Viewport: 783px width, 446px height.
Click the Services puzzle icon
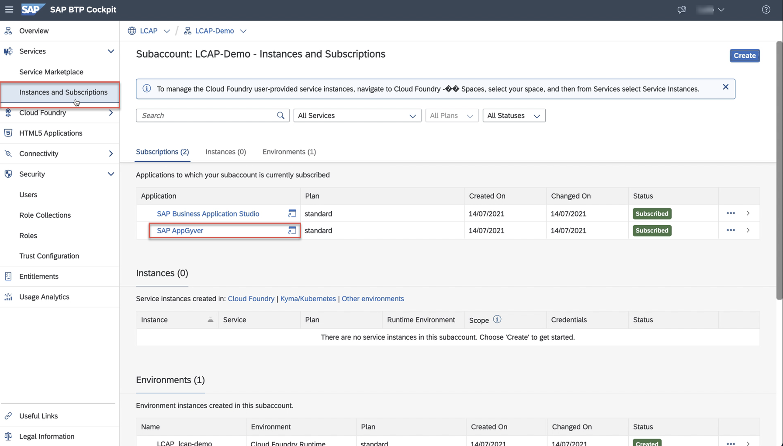8,51
